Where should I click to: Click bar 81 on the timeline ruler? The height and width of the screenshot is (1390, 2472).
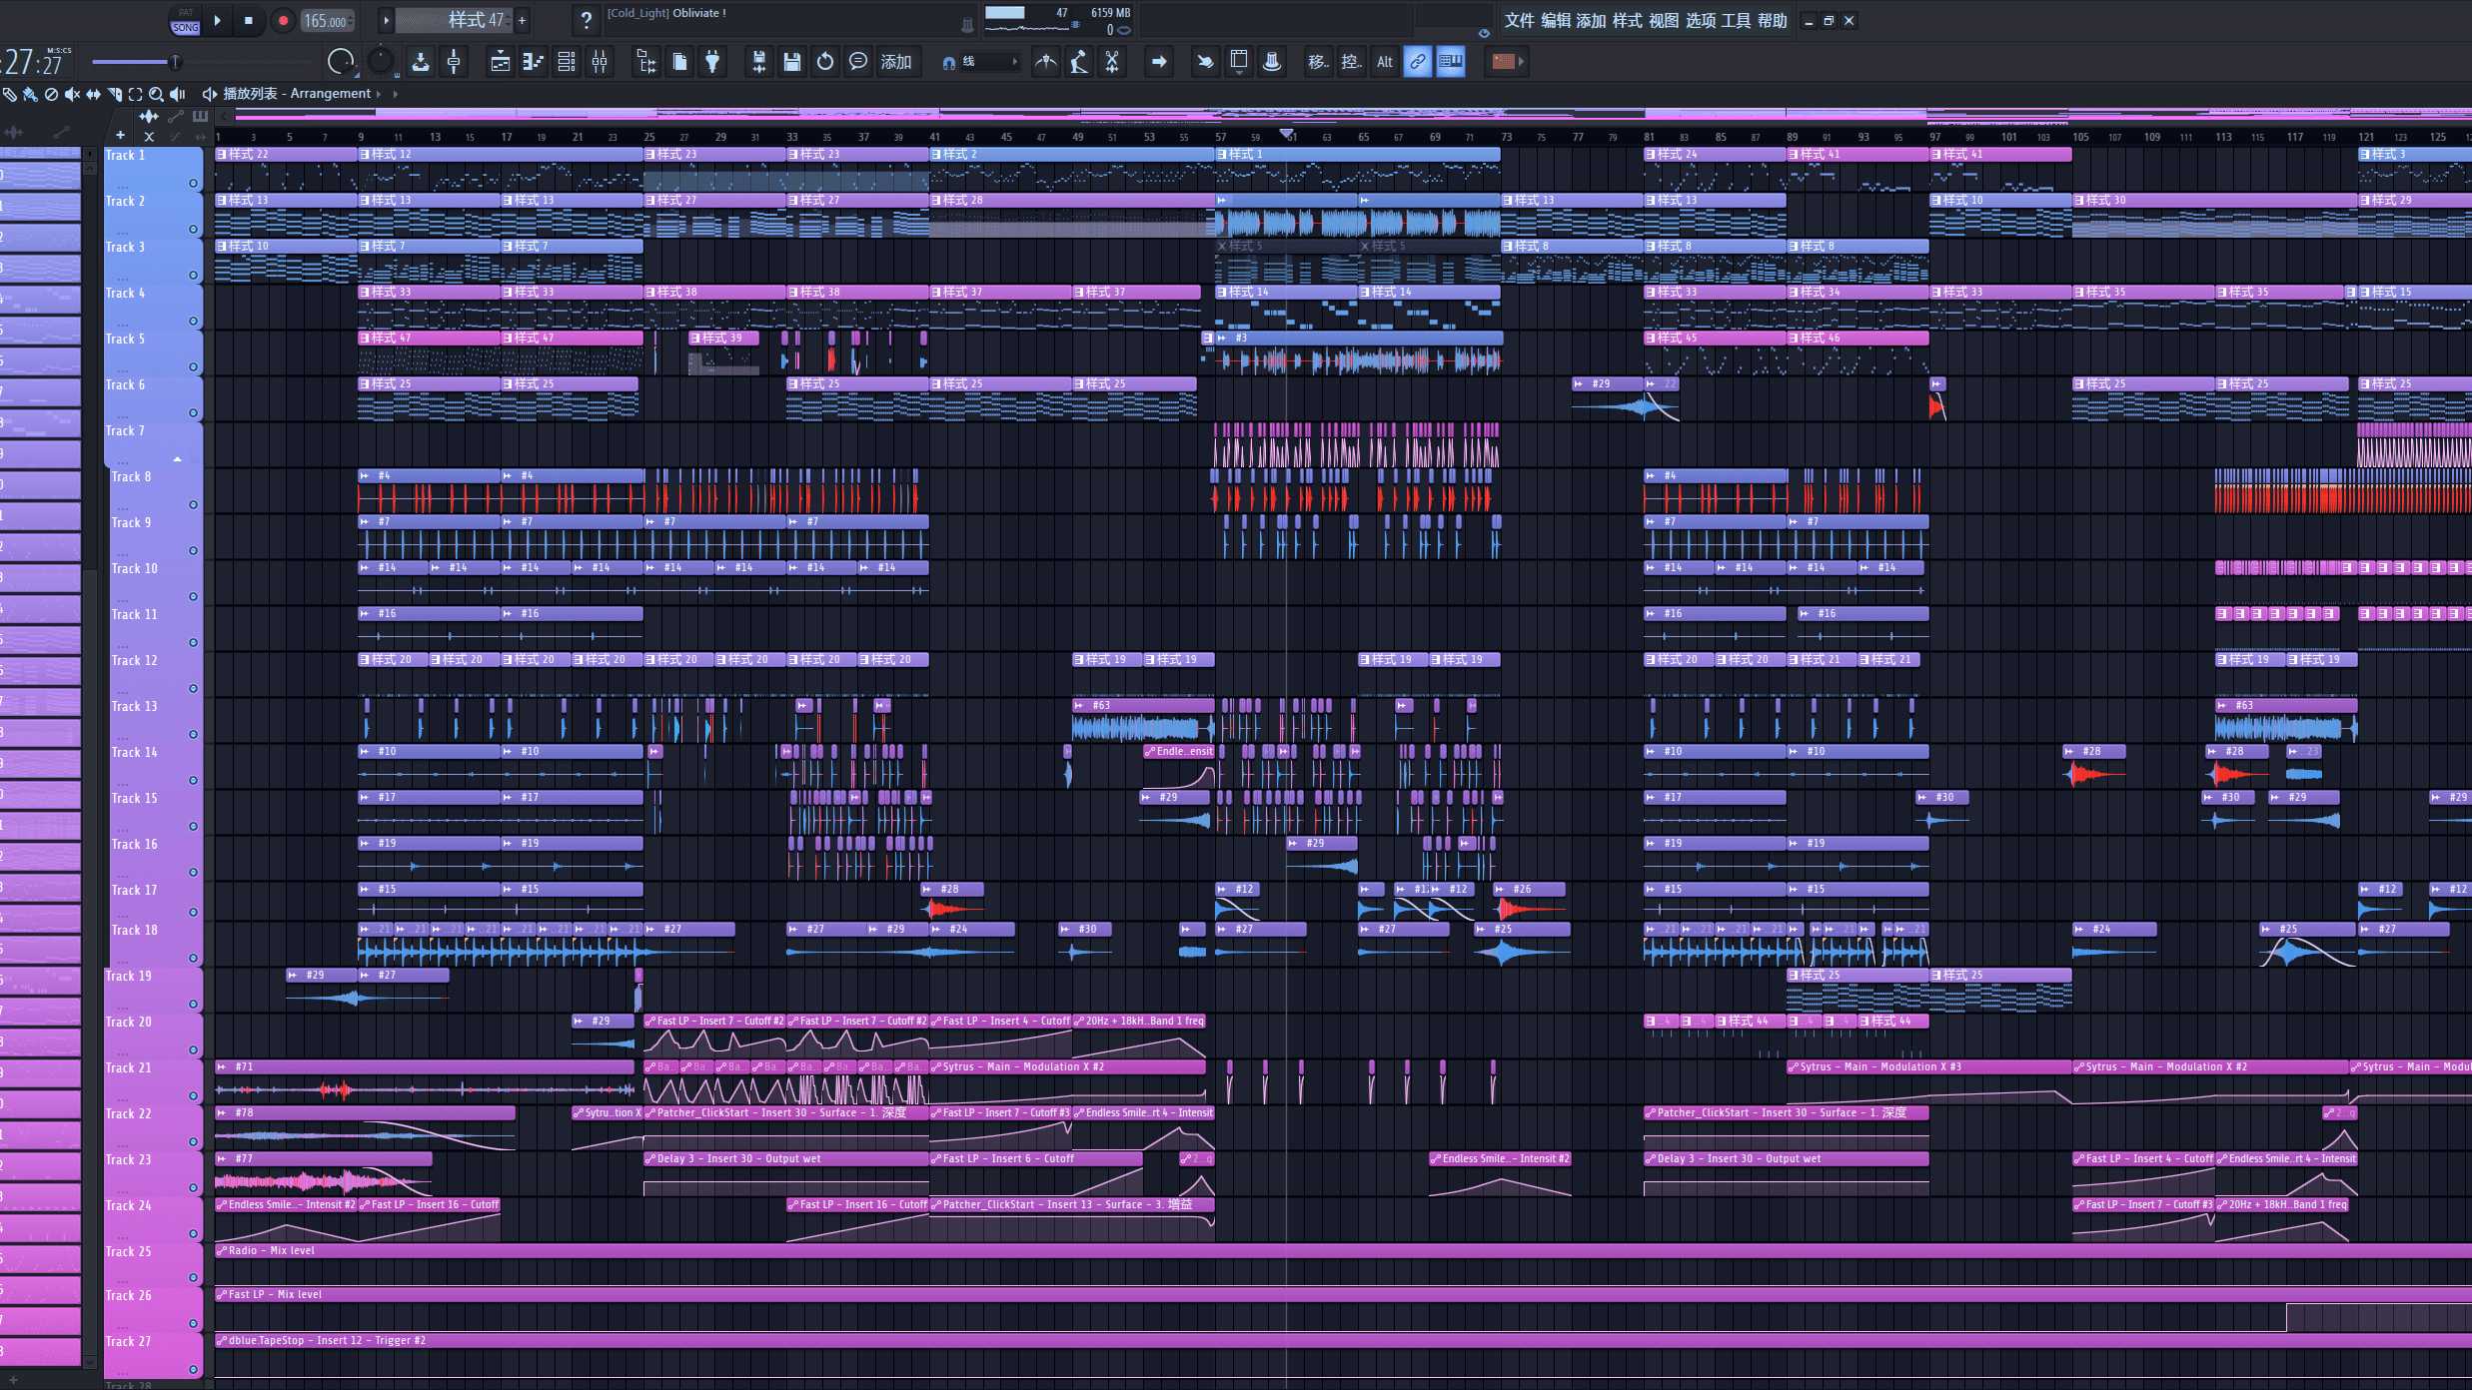coord(1648,137)
